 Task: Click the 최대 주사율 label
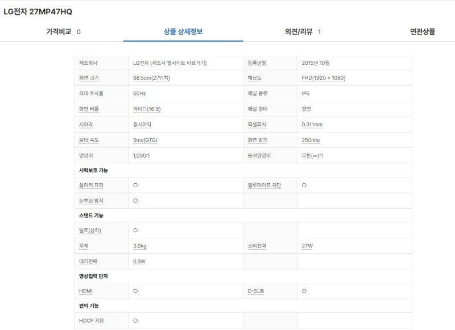91,93
